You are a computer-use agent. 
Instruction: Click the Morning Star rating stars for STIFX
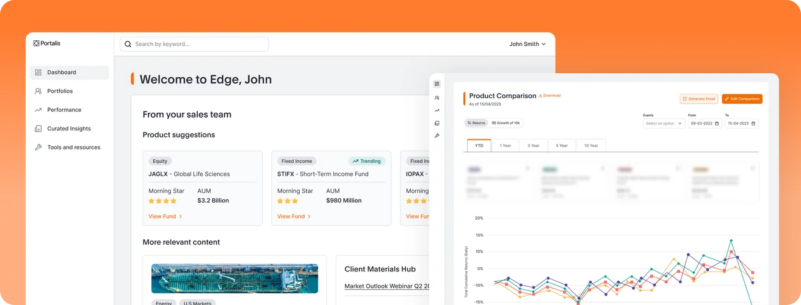(288, 201)
